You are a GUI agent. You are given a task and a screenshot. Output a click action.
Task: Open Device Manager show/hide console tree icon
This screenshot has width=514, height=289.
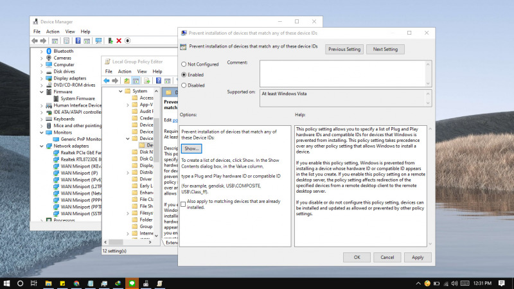pos(55,40)
